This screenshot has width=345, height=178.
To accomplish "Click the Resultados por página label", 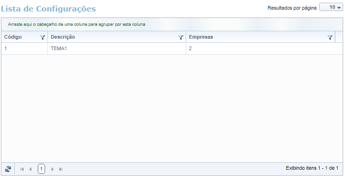I will tap(292, 8).
